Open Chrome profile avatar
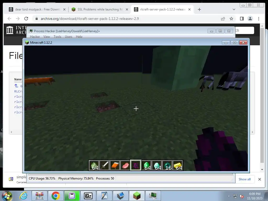Screen dimensions: 268x201 click(x=250, y=19)
